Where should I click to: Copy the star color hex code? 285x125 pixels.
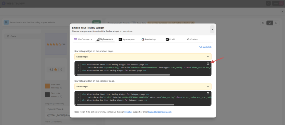(x=61, y=88)
